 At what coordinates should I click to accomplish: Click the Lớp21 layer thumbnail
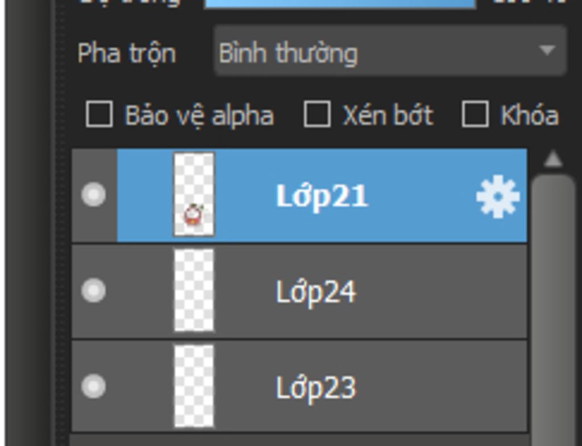click(x=194, y=195)
